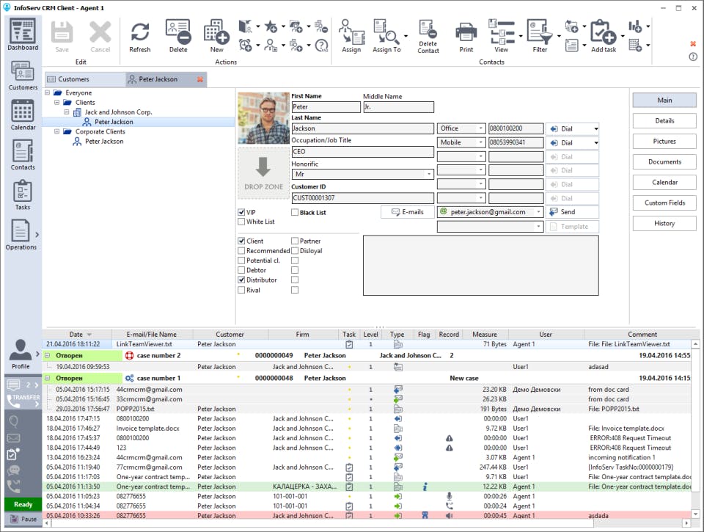Screen dimensions: 704x532
Task: Click the Refresh toolbar icon
Action: click(139, 37)
